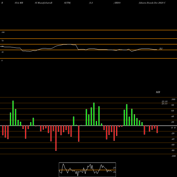Click the 'SI & MR' header text
177x177 pixels.
(x=19, y=3)
